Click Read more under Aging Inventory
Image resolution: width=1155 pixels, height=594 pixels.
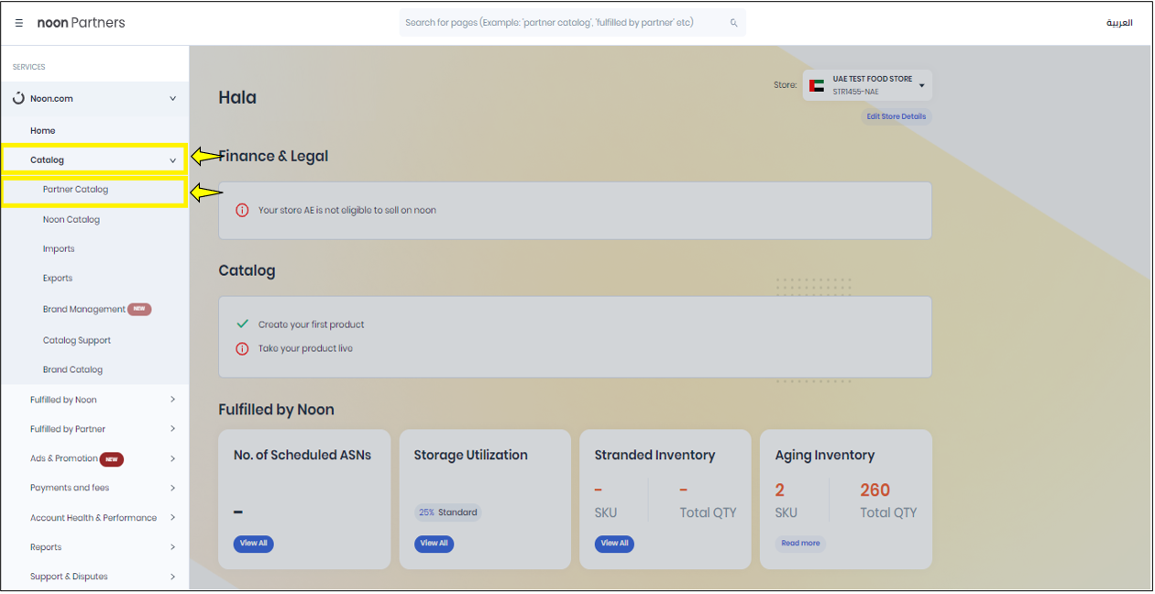[x=800, y=543]
